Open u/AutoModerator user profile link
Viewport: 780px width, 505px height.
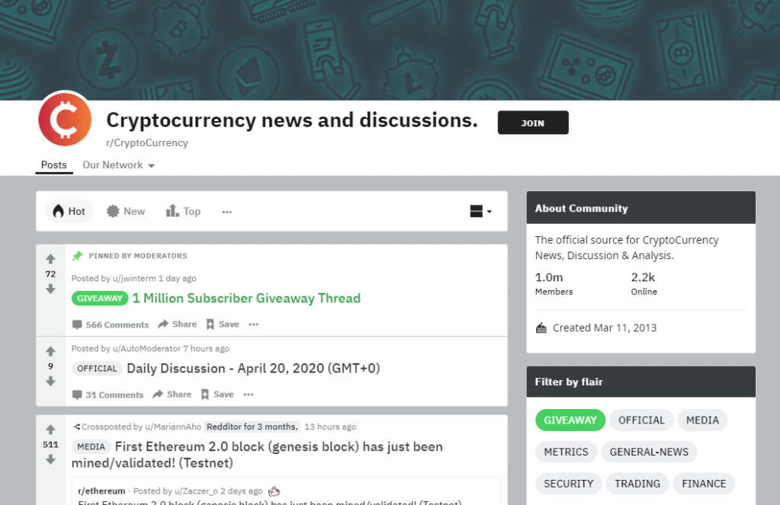[x=146, y=349]
